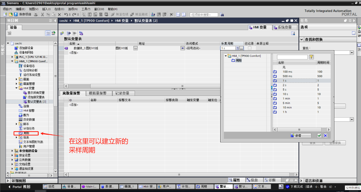
Task: Collapse the ceshi project tree node
Action: click(x=8, y=43)
